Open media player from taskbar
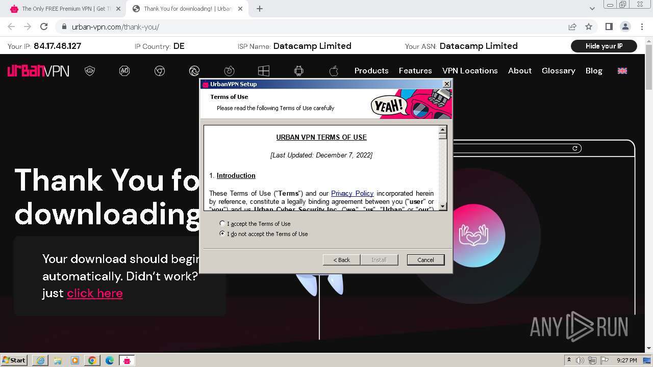 pyautogui.click(x=75, y=360)
